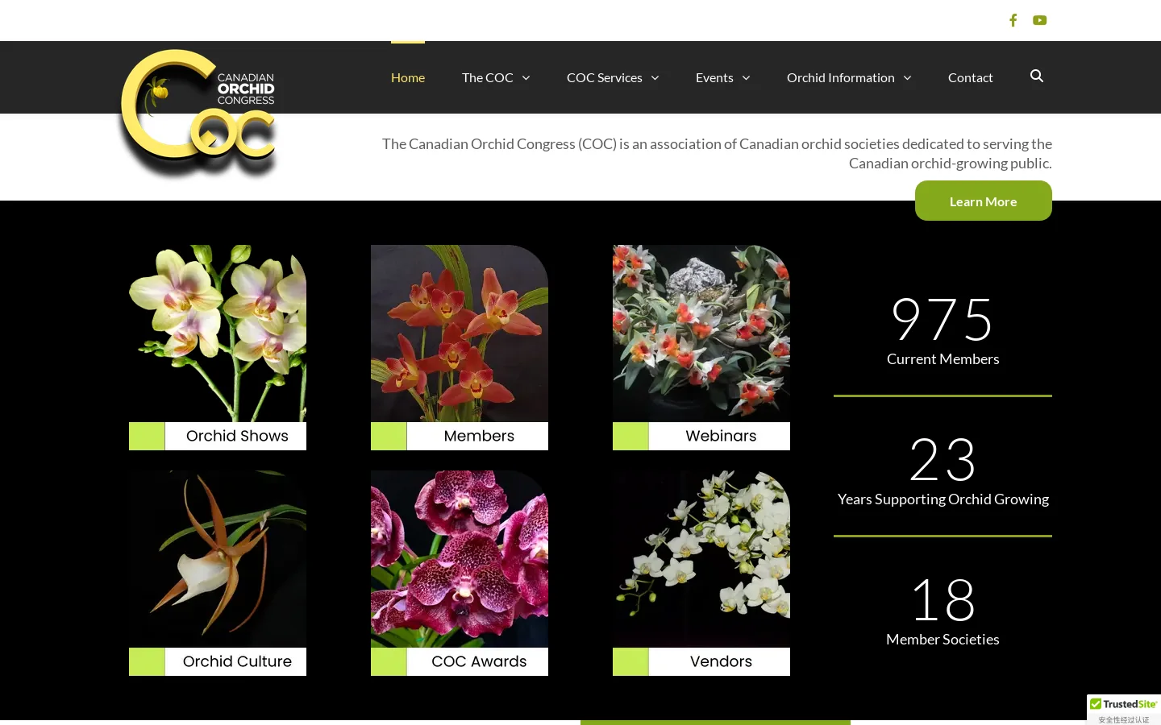Open the Webinars label link

point(721,436)
